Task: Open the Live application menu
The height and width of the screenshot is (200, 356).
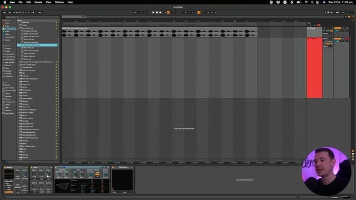Action: tap(12, 2)
